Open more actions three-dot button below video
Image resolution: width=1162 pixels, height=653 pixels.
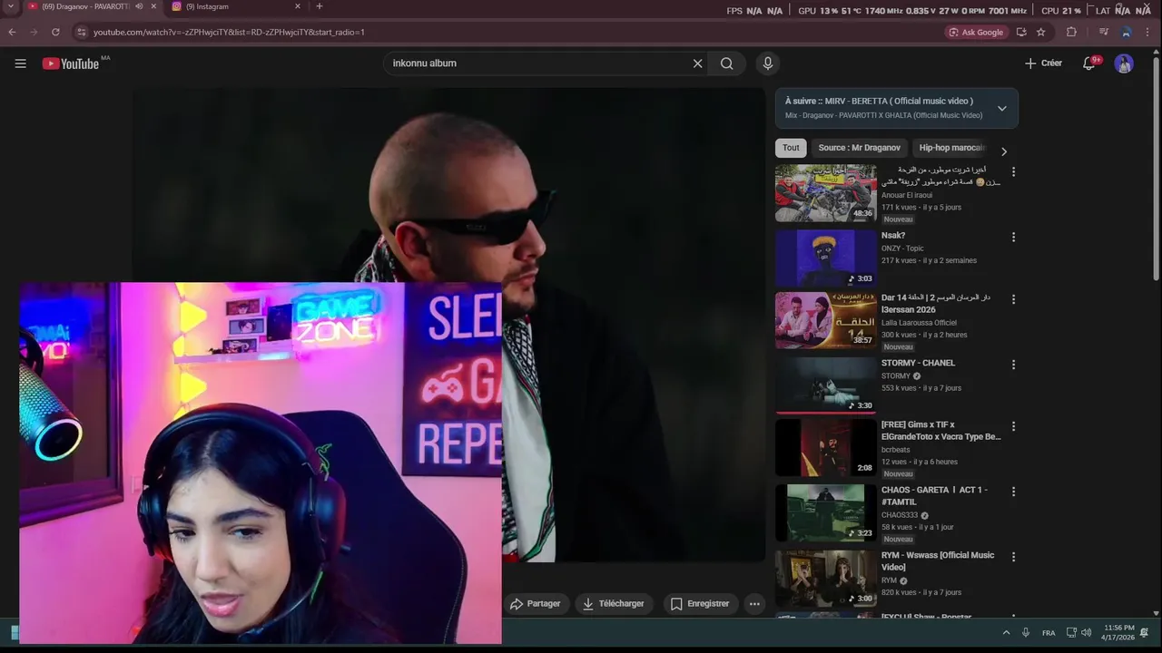coord(754,604)
